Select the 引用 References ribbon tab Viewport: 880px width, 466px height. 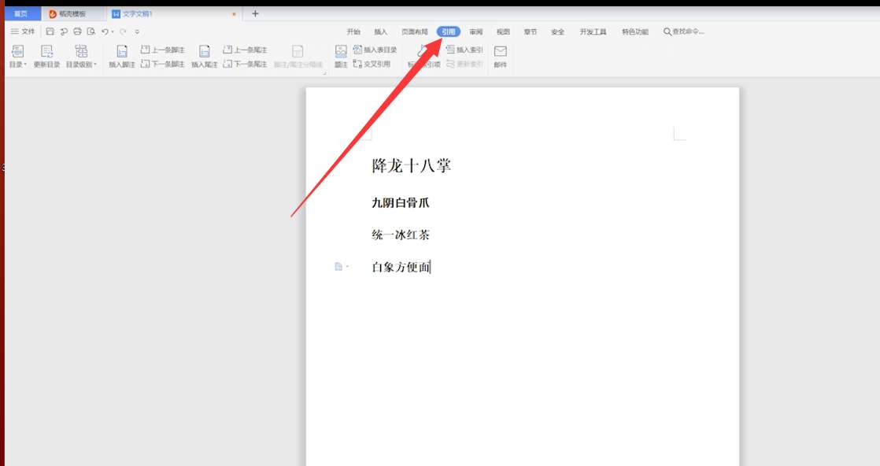pyautogui.click(x=449, y=32)
